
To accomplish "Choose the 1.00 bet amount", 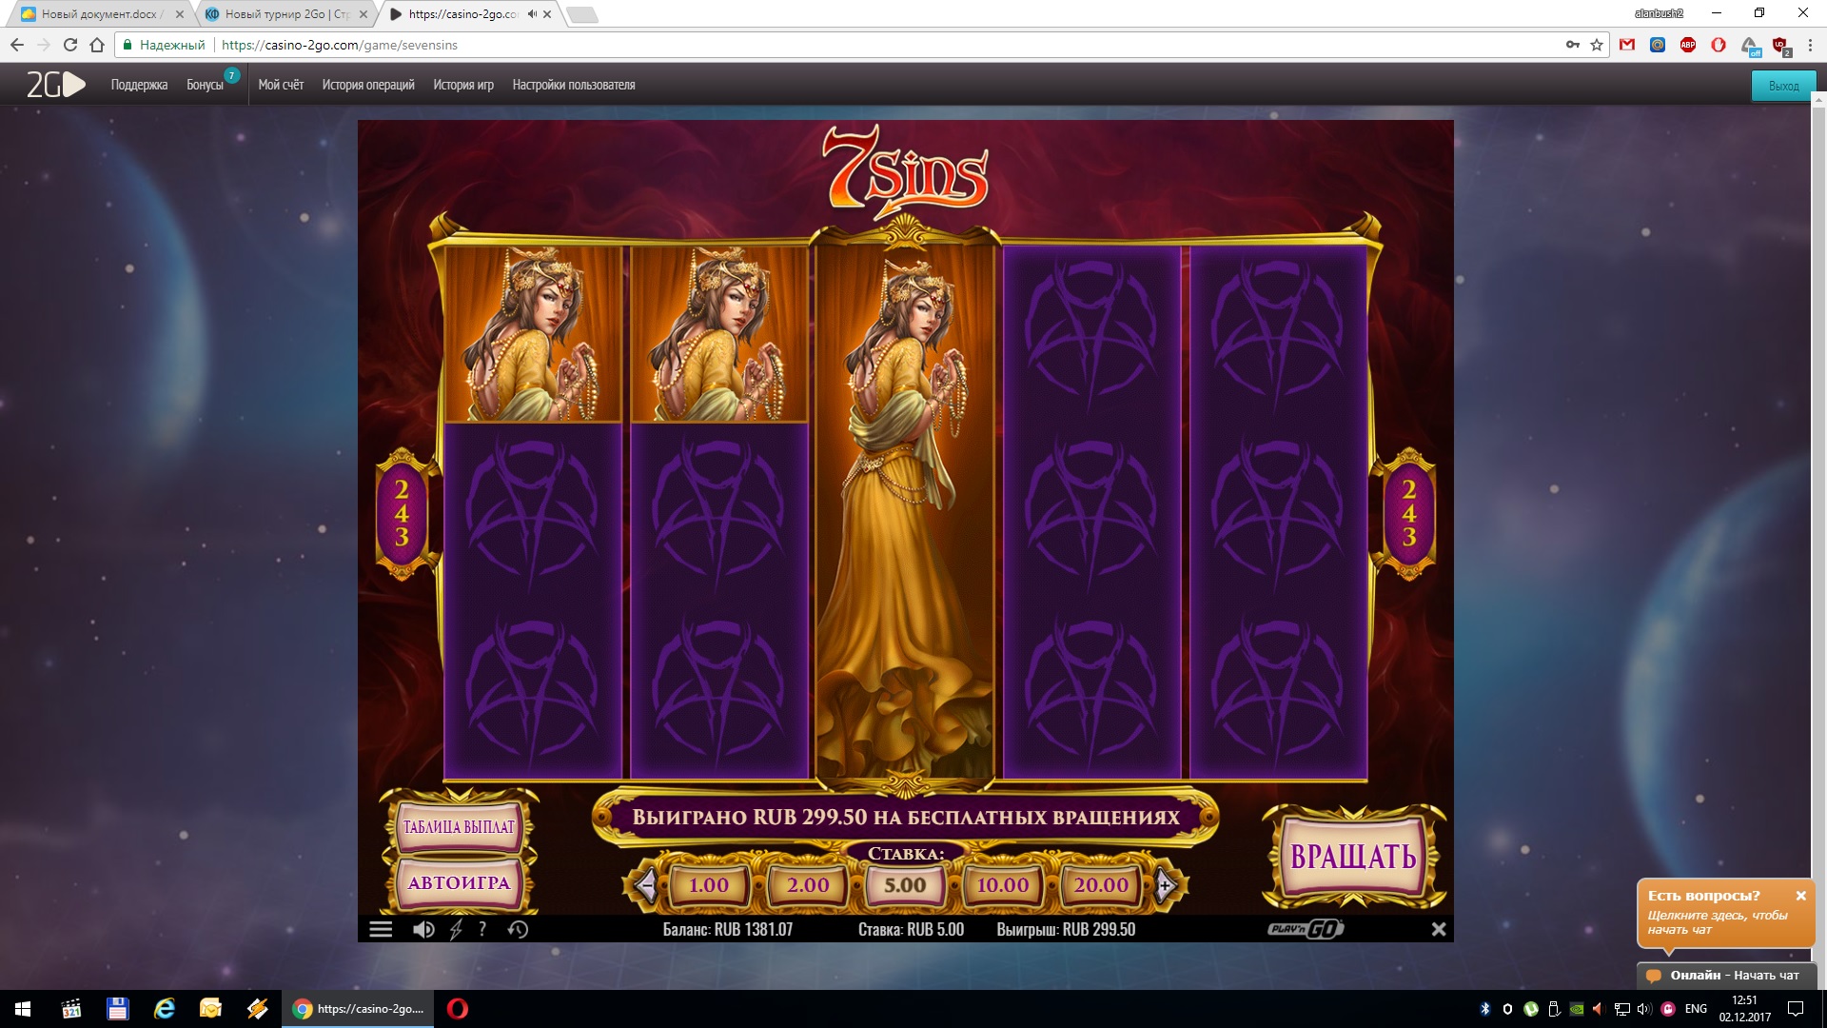I will coord(708,886).
